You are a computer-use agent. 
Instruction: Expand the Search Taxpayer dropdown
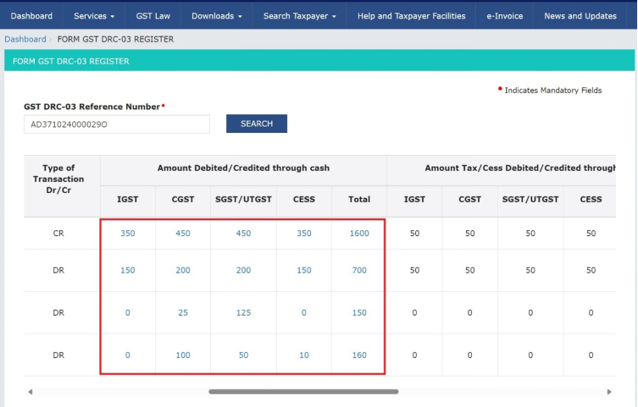pyautogui.click(x=299, y=16)
